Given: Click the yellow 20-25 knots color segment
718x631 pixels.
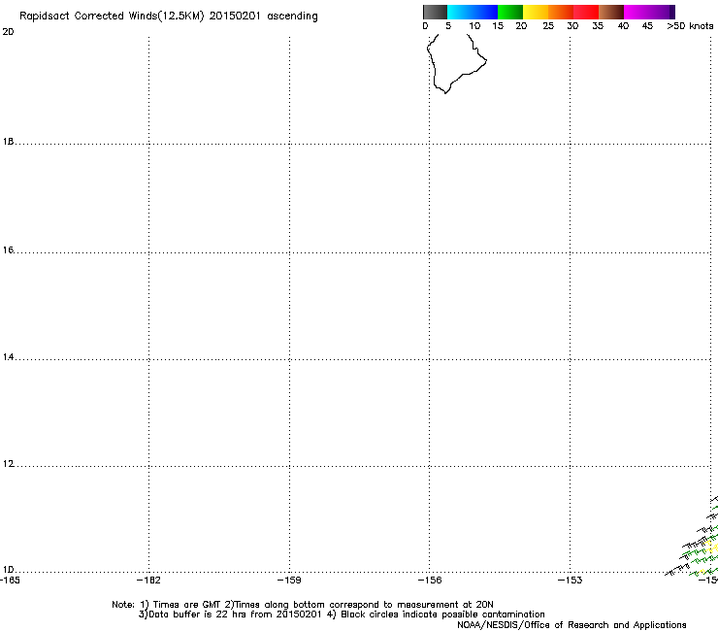Looking at the screenshot, I should 536,12.
